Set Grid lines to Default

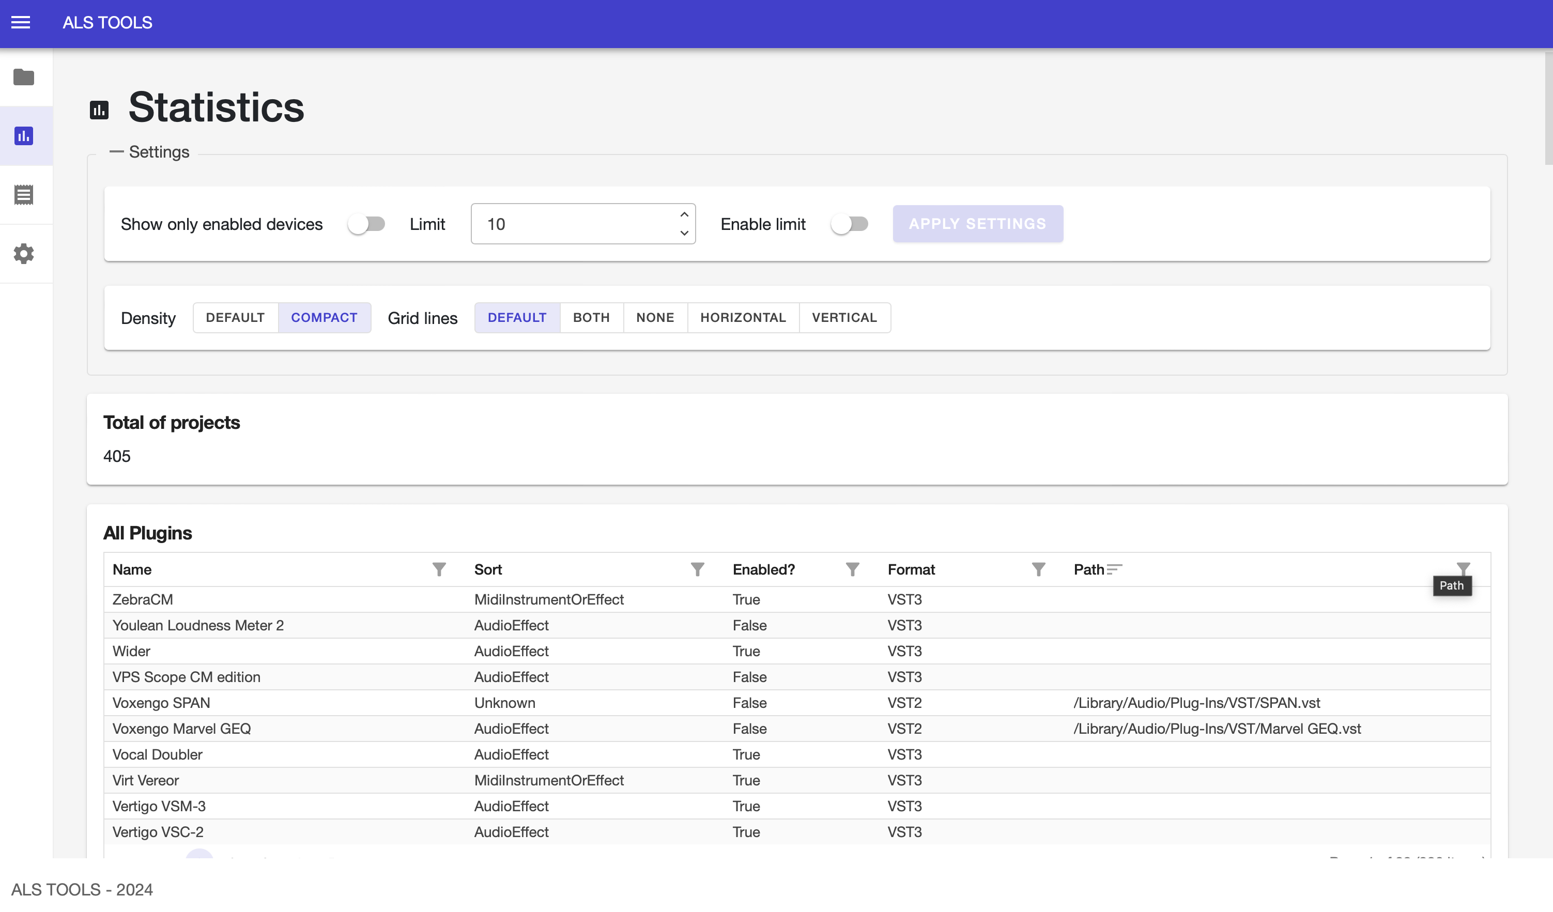click(517, 317)
